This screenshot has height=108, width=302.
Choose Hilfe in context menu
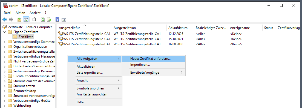pyautogui.click(x=94, y=102)
